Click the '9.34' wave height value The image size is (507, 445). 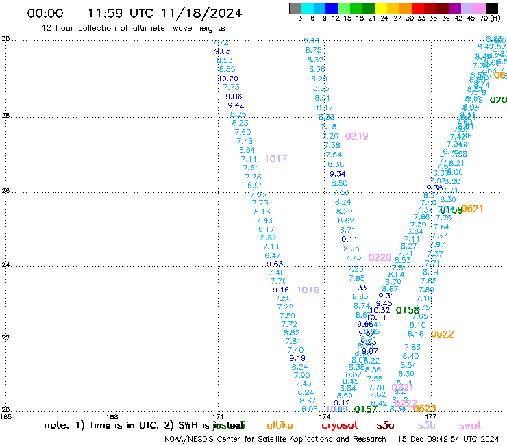click(338, 174)
